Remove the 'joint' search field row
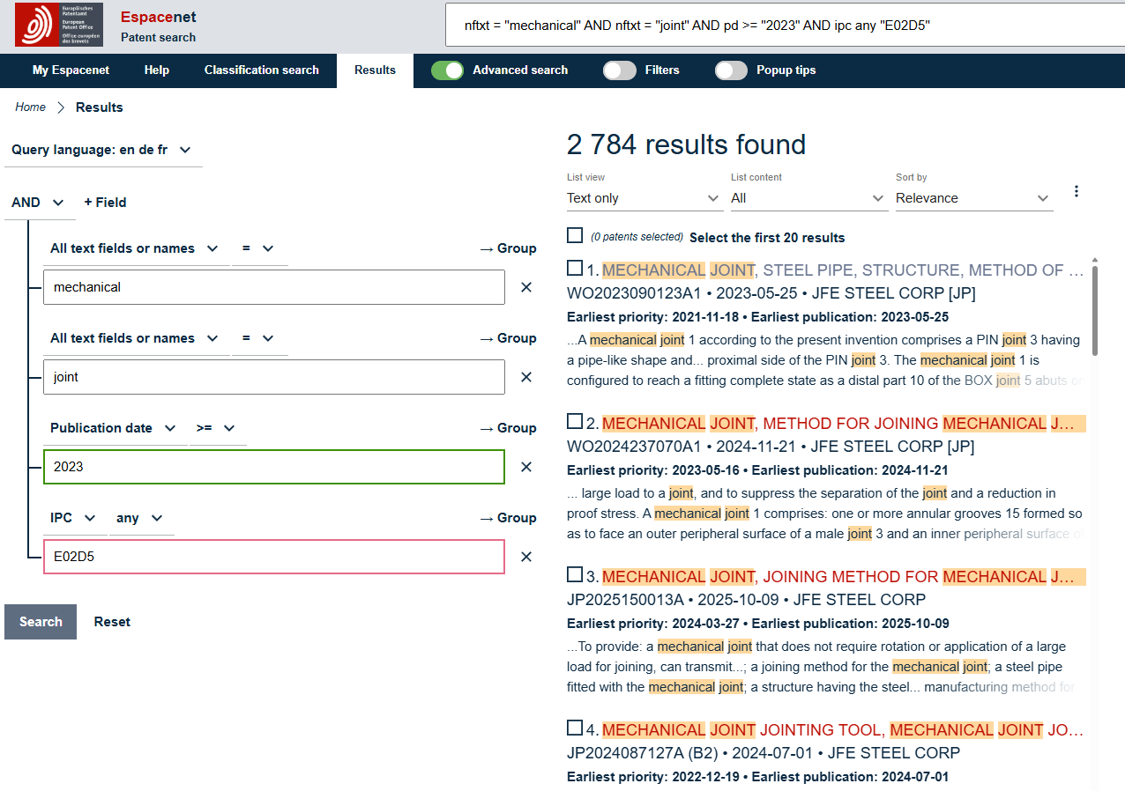The image size is (1125, 791). click(526, 377)
